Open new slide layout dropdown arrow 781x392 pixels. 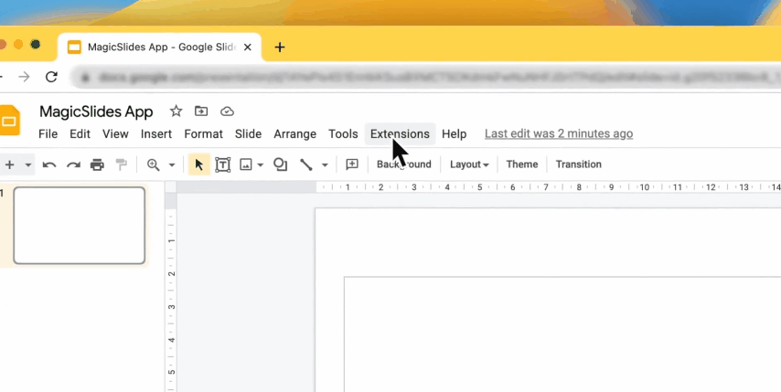28,164
